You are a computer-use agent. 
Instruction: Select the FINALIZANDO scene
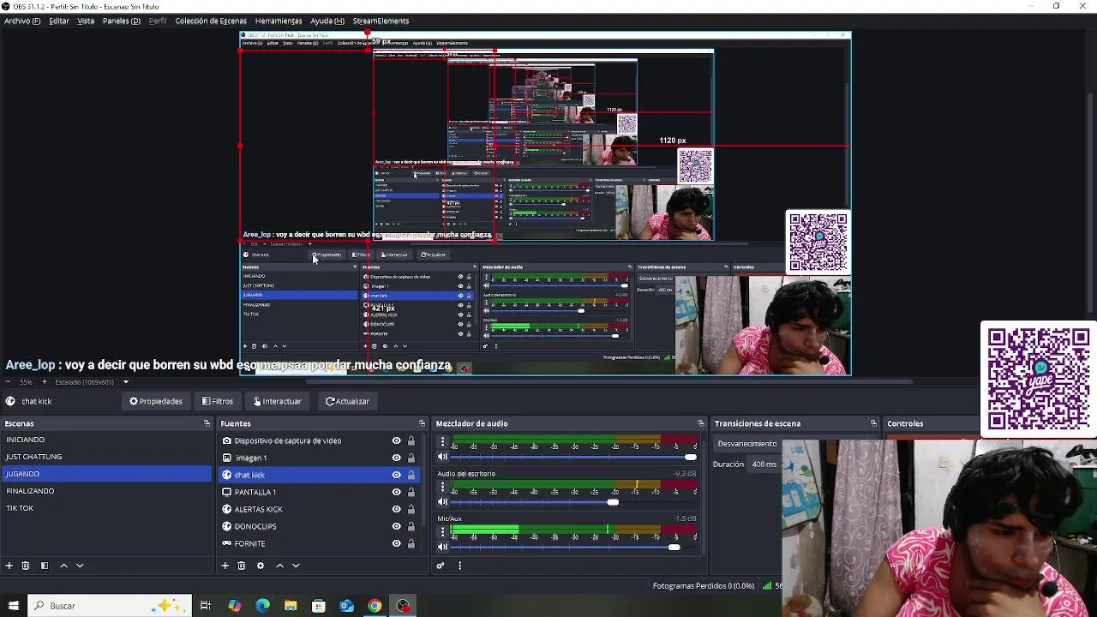point(106,491)
